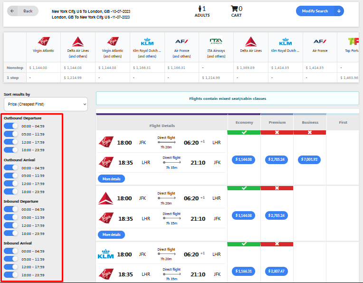This screenshot has height=283, width=363.
Task: Click 1 stop $1,214.99 under ITA Airways
Action: (211, 78)
